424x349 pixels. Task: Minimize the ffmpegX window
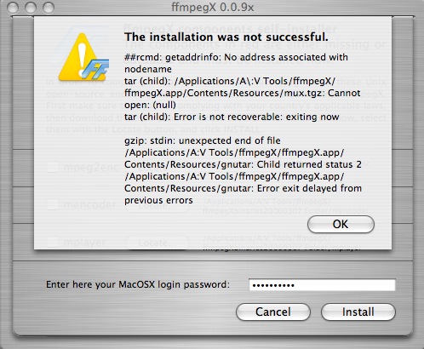[31, 7]
